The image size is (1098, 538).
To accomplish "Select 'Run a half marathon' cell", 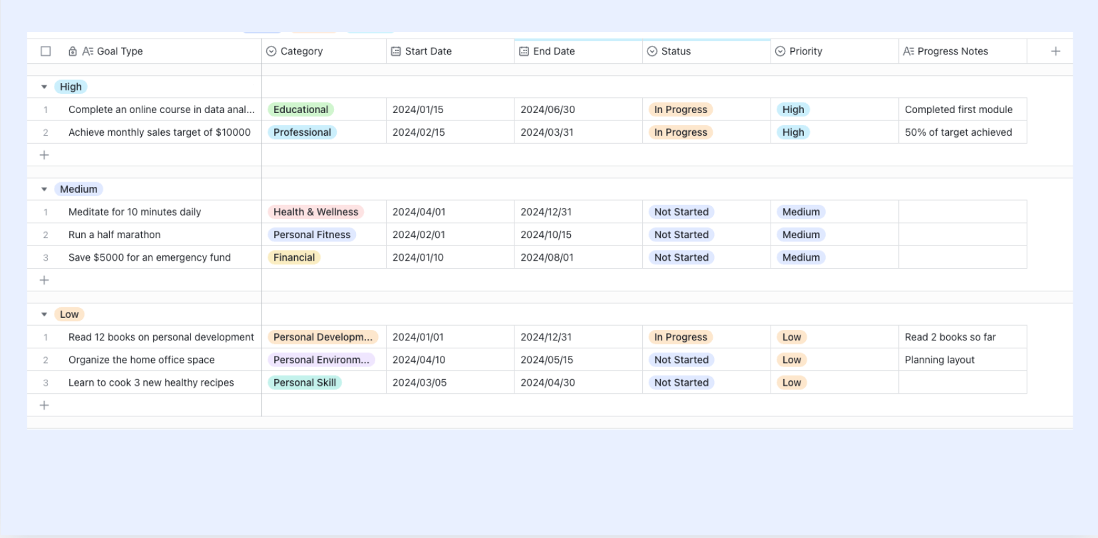I will tap(162, 235).
